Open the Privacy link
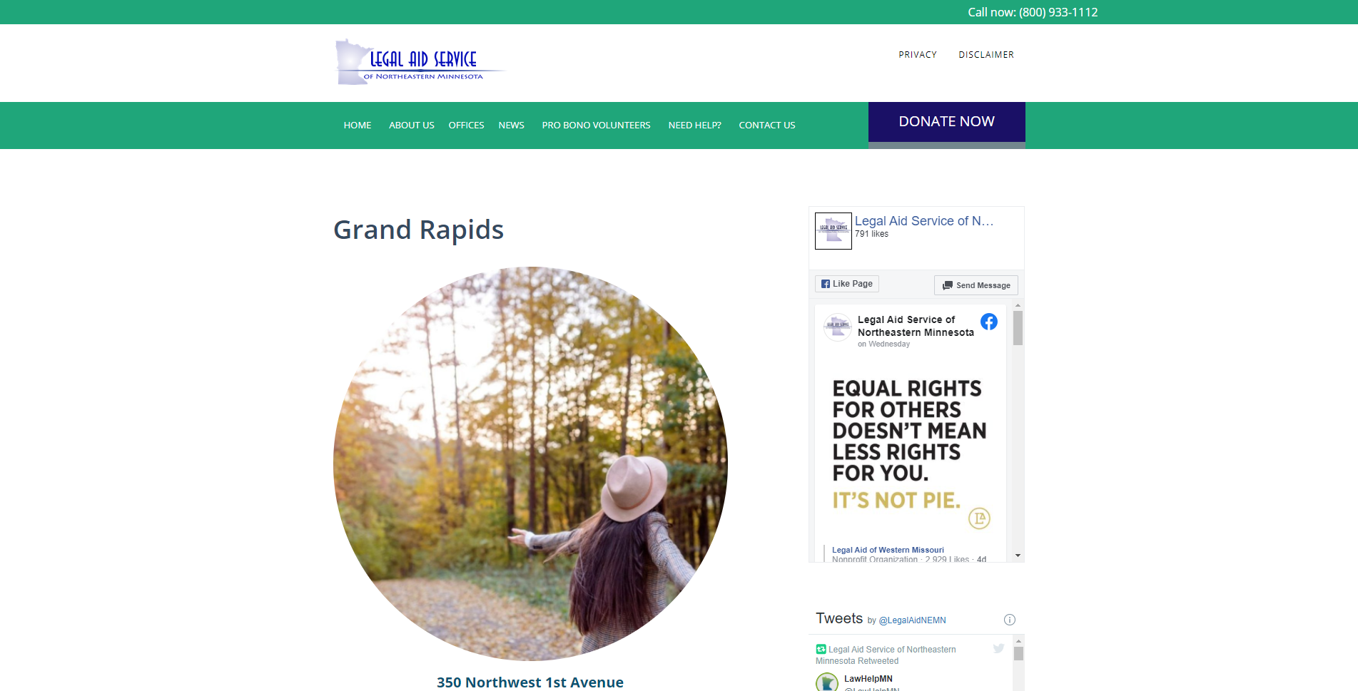Screen dimensions: 1358x691 (x=917, y=55)
